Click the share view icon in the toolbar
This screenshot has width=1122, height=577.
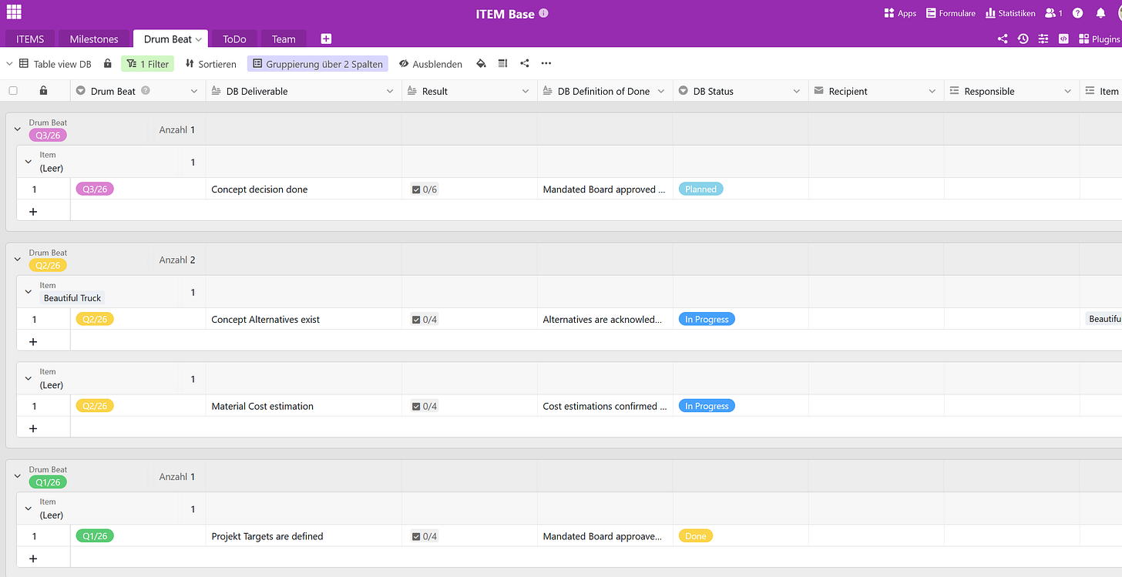(x=525, y=64)
